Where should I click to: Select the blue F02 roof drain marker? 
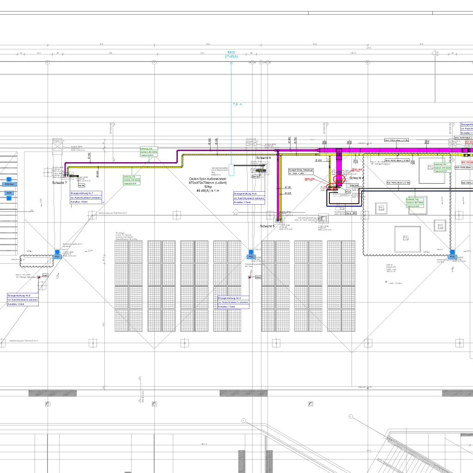pos(251,256)
